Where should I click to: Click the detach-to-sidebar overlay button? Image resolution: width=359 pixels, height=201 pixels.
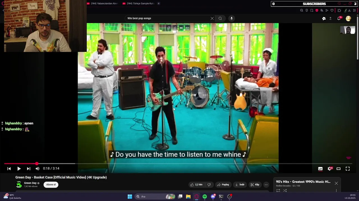pyautogui.click(x=174, y=28)
